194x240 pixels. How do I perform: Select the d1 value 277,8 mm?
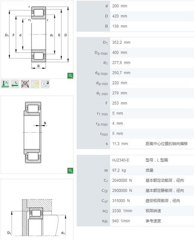(121, 63)
